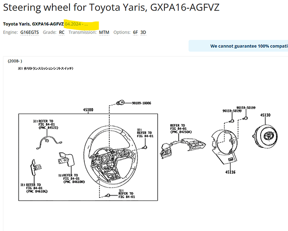This screenshot has height=231, width=288.
Task: Click the bolt icon near 90109-18006
Action: [120, 103]
